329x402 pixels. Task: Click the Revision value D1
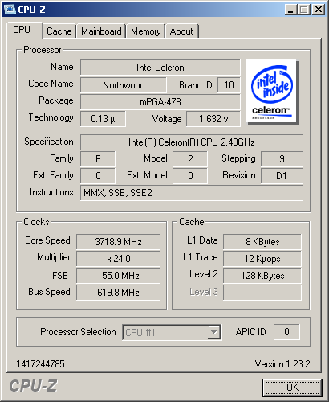[x=282, y=176]
